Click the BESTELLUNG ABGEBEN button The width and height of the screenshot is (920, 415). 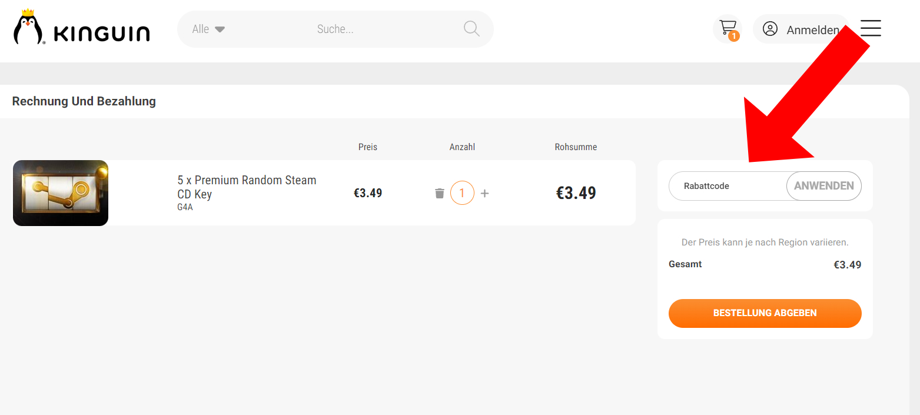click(765, 313)
